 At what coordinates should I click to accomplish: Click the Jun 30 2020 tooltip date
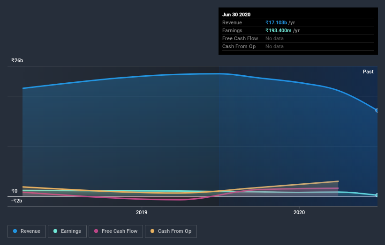pos(236,14)
